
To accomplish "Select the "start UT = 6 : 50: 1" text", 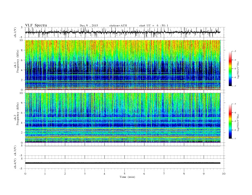I will pos(154,25).
